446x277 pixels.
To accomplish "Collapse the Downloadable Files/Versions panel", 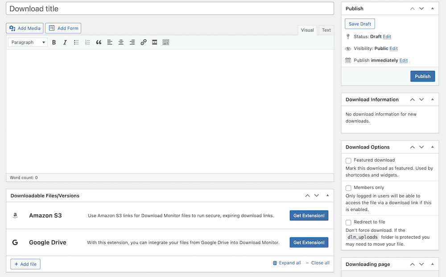I will 327,196.
